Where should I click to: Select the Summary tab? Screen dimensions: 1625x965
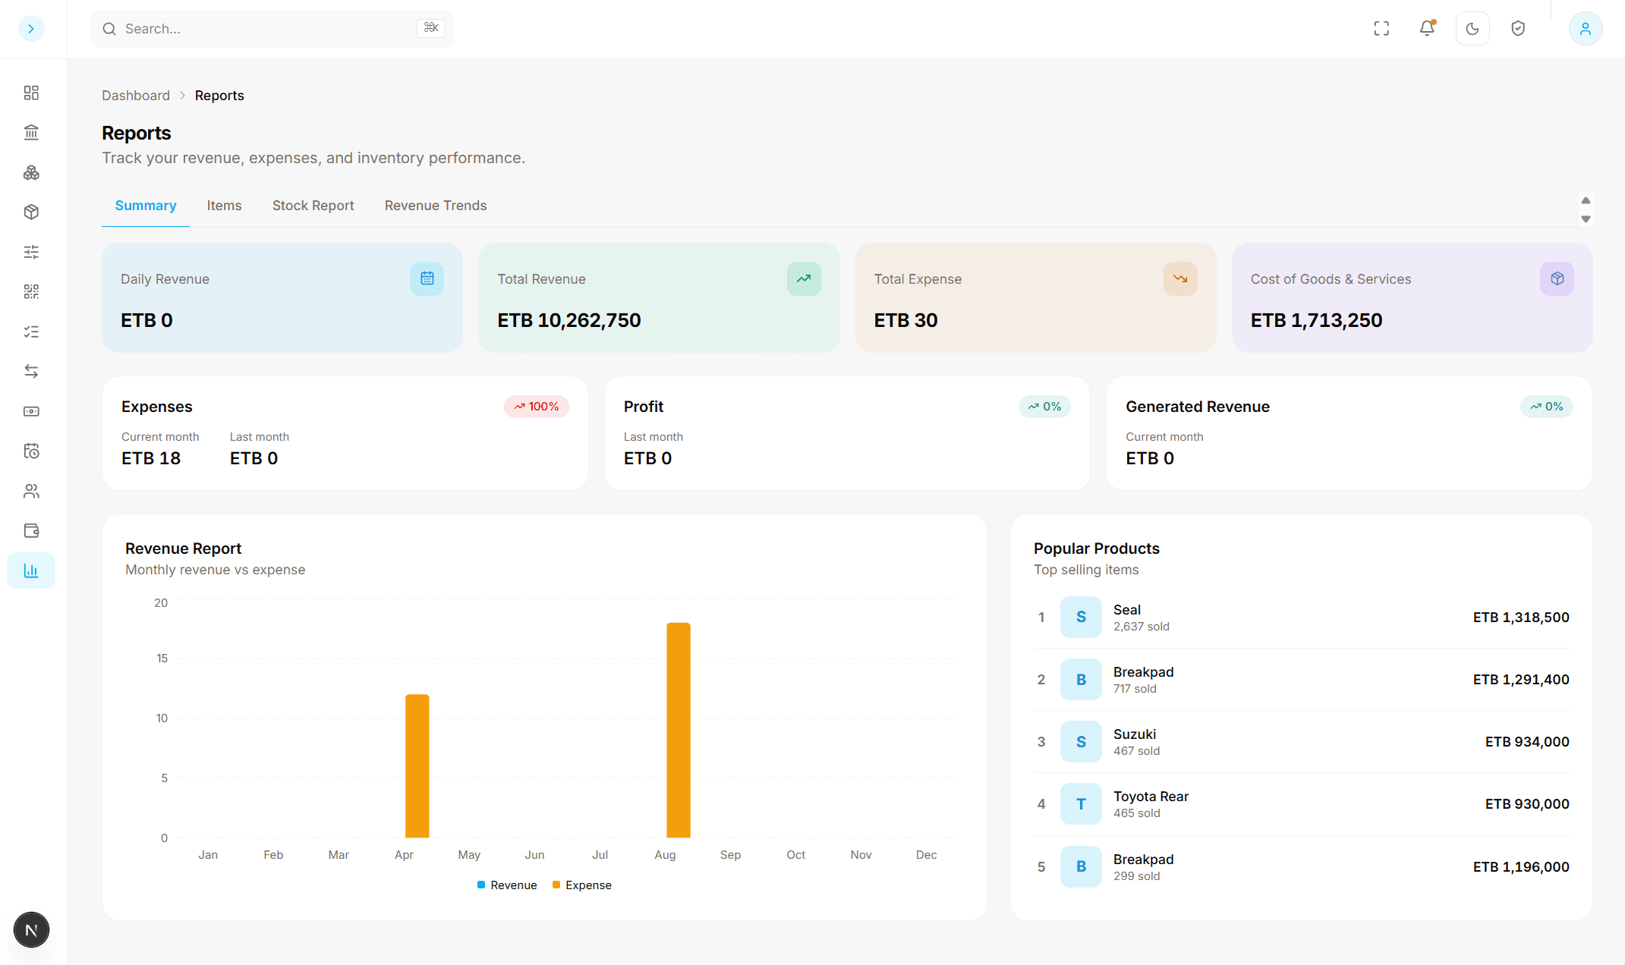click(146, 206)
